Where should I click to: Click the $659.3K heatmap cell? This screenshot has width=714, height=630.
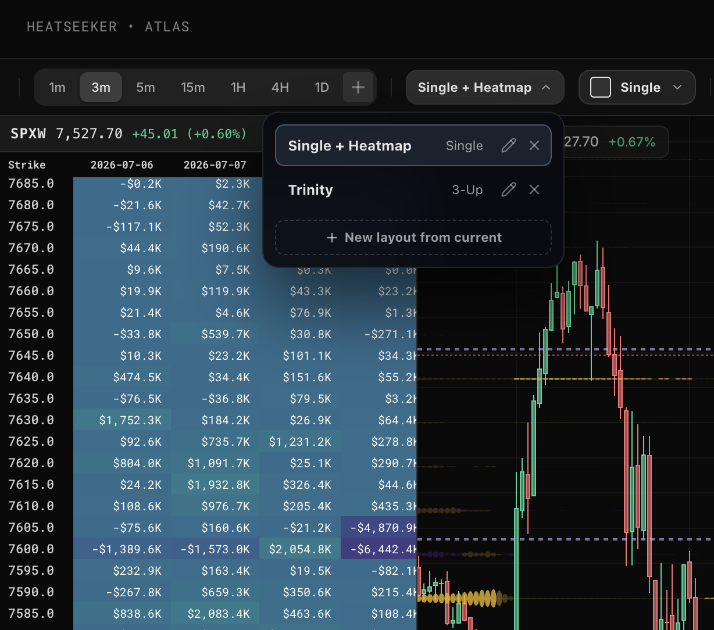pos(215,592)
